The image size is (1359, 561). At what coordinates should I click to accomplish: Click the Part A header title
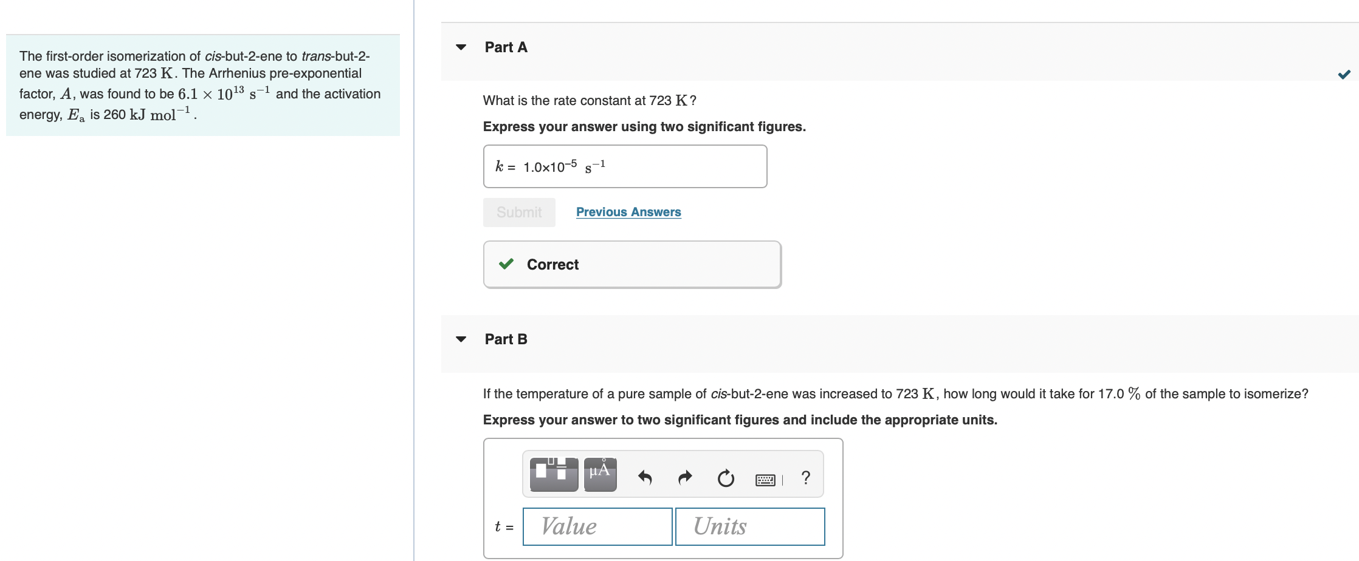[x=506, y=47]
